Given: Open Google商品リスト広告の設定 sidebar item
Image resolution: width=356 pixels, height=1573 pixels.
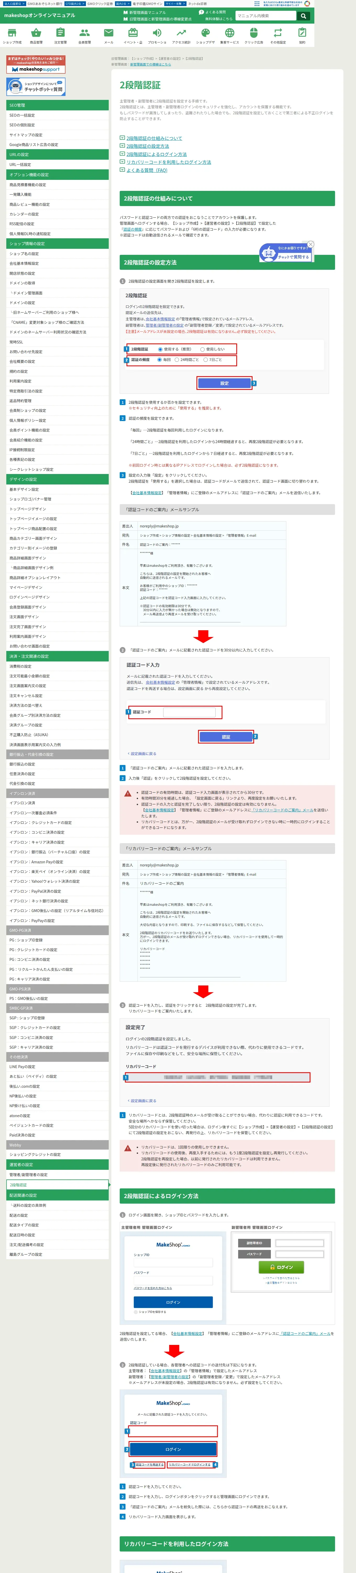Looking at the screenshot, I should (57, 145).
